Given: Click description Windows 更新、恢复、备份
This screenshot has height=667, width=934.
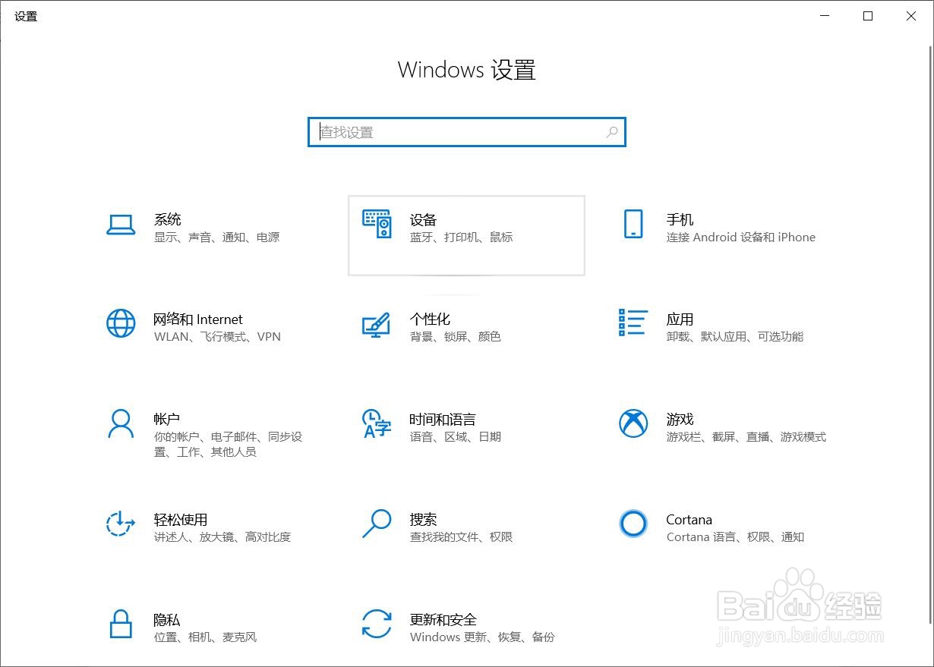Looking at the screenshot, I should pos(482,637).
